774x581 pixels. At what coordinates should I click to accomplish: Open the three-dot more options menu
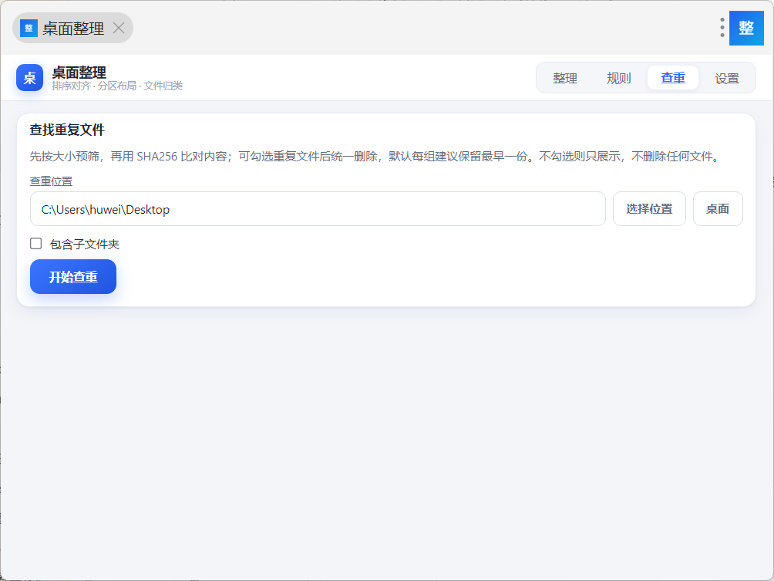coord(722,28)
